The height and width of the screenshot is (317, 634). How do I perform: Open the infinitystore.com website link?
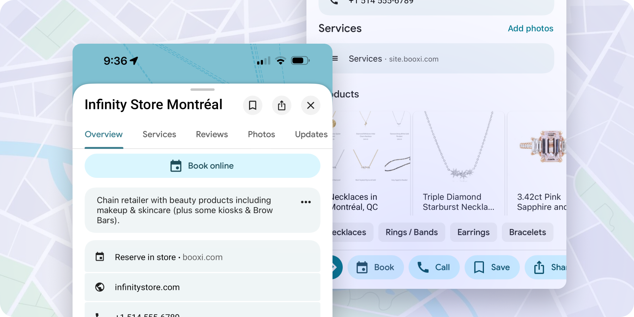(203, 287)
